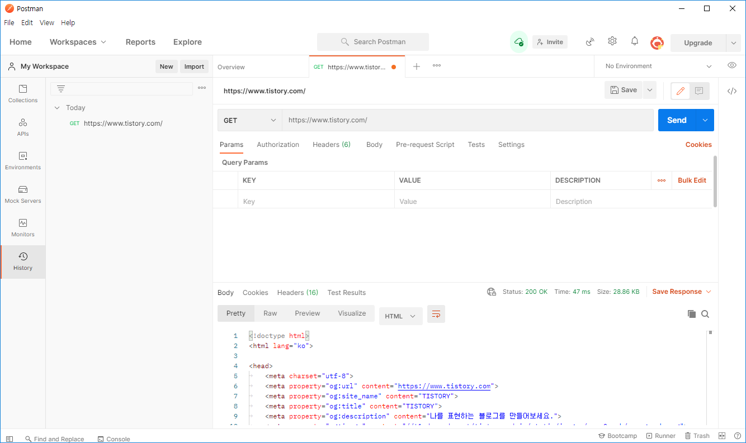Open the help question mark icon
Screen dimensions: 746x443
pyautogui.click(x=736, y=436)
